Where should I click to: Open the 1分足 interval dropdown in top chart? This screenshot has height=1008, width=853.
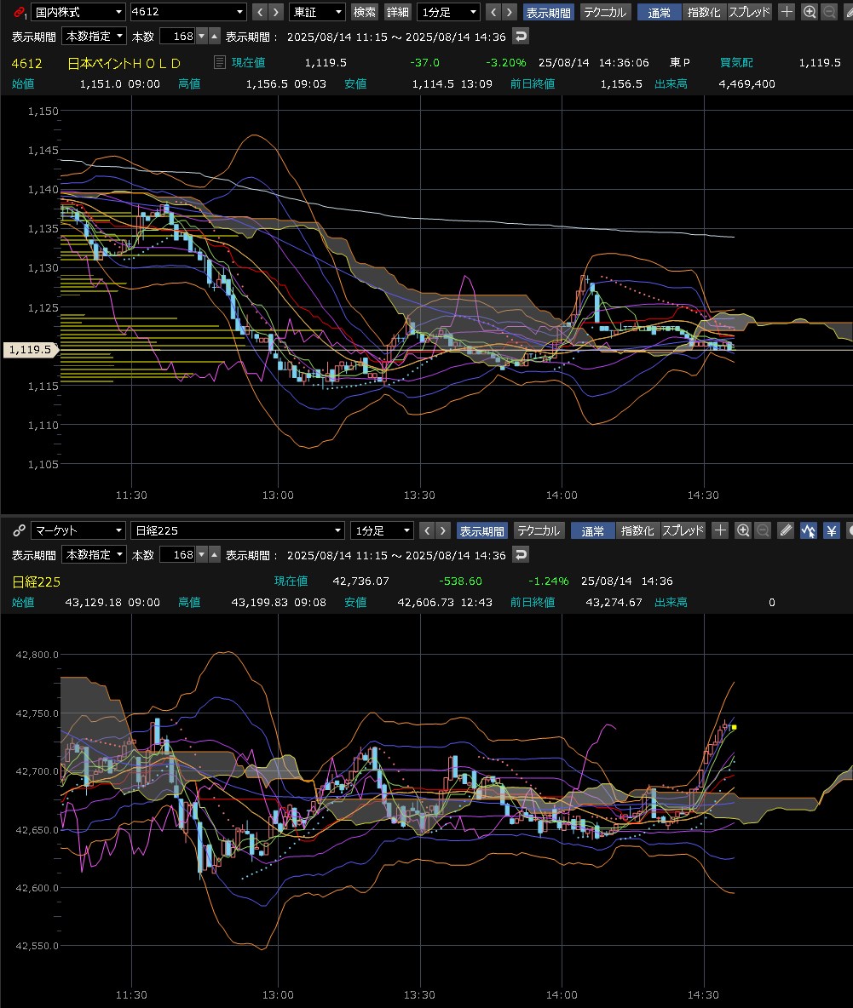pos(448,12)
